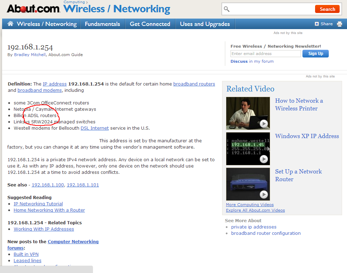Click the Share plus icon

(x=317, y=24)
